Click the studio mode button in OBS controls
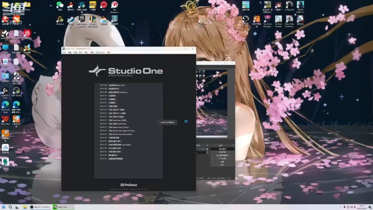Screen dimensions: 373x210 (222, 159)
